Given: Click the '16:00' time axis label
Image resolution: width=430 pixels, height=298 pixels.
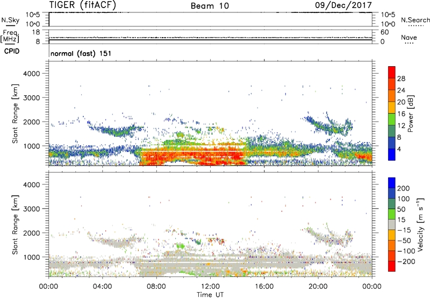Looking at the screenshot, I should (264, 287).
